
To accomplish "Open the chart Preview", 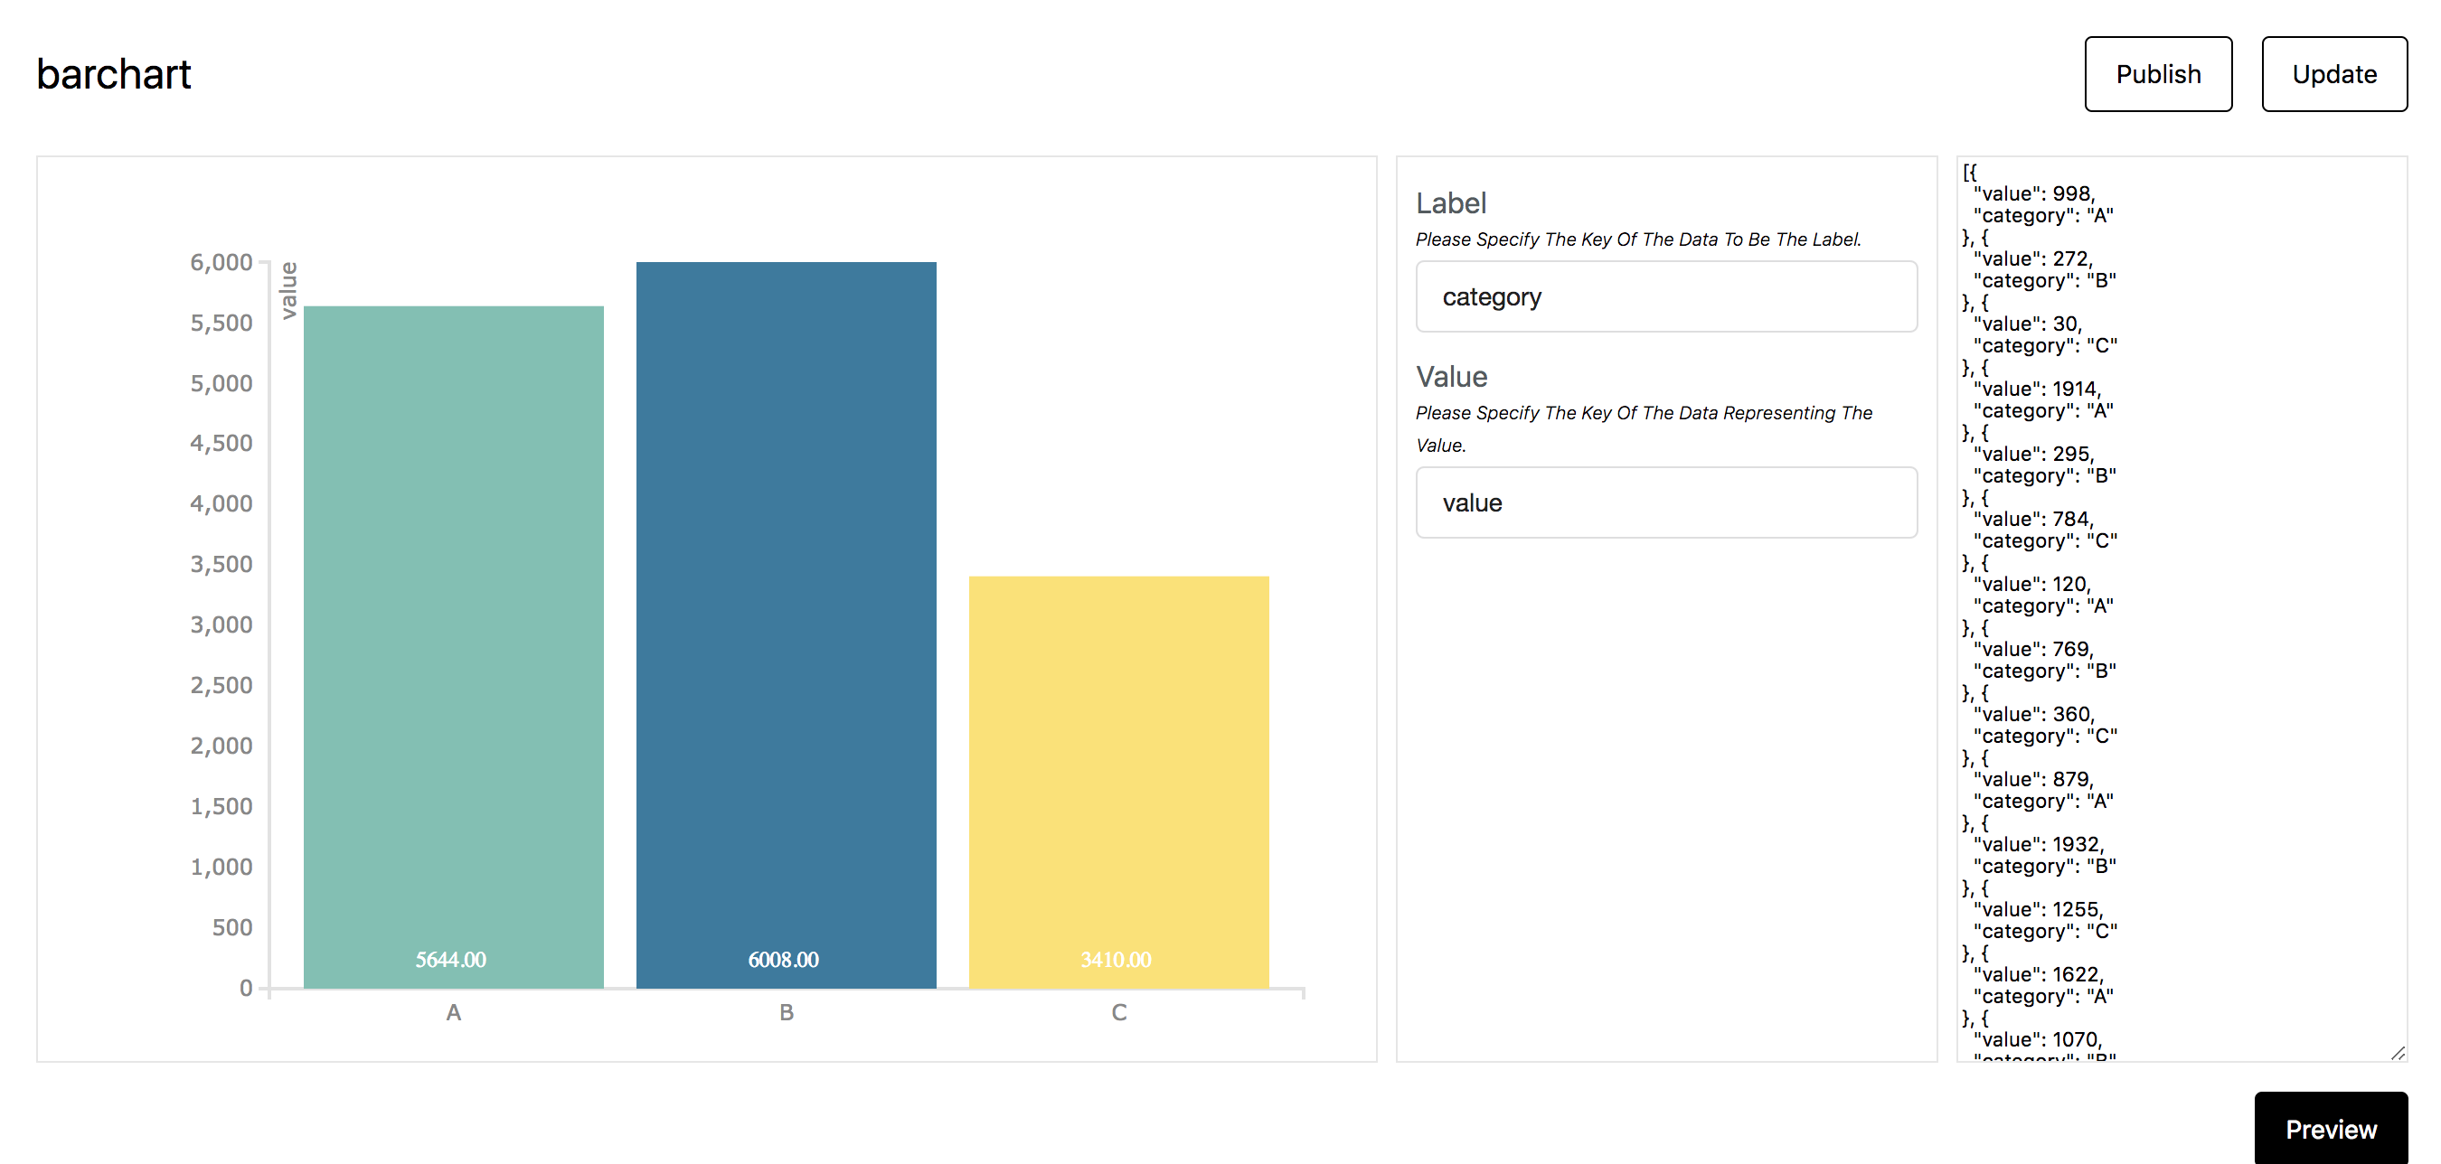I will tap(2330, 1128).
